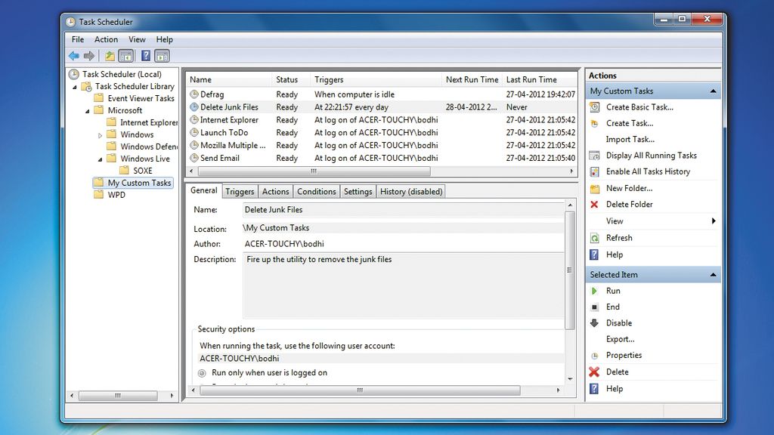
Task: Open the Action menu
Action: click(x=106, y=39)
